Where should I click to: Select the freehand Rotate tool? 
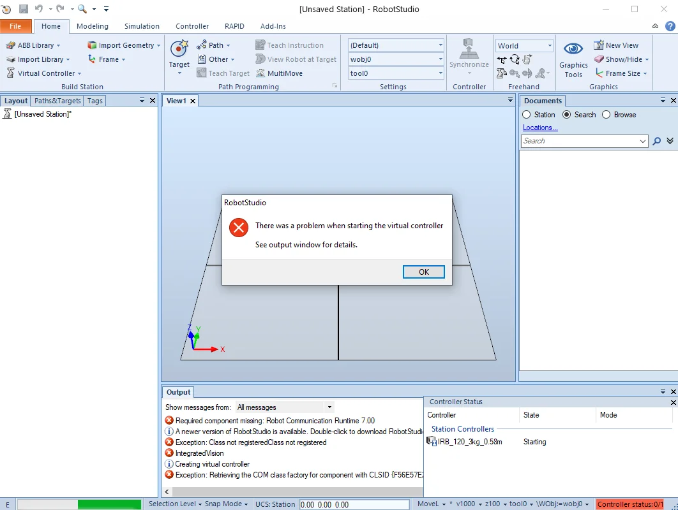pyautogui.click(x=515, y=59)
